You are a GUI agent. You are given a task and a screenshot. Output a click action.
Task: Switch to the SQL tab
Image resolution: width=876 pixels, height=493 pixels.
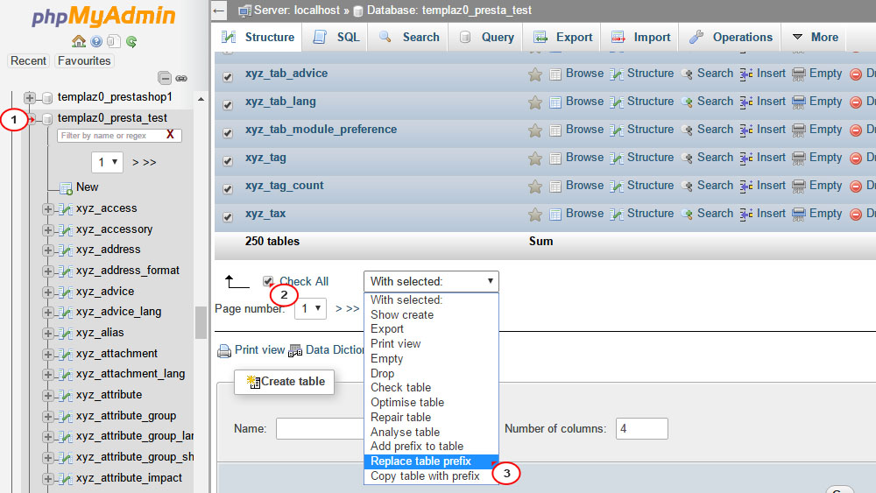coord(337,38)
